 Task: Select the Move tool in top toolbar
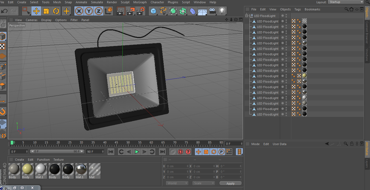[x=36, y=11]
